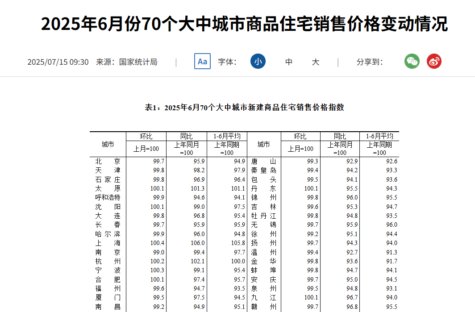Click the right 城市 column header

coord(263,145)
